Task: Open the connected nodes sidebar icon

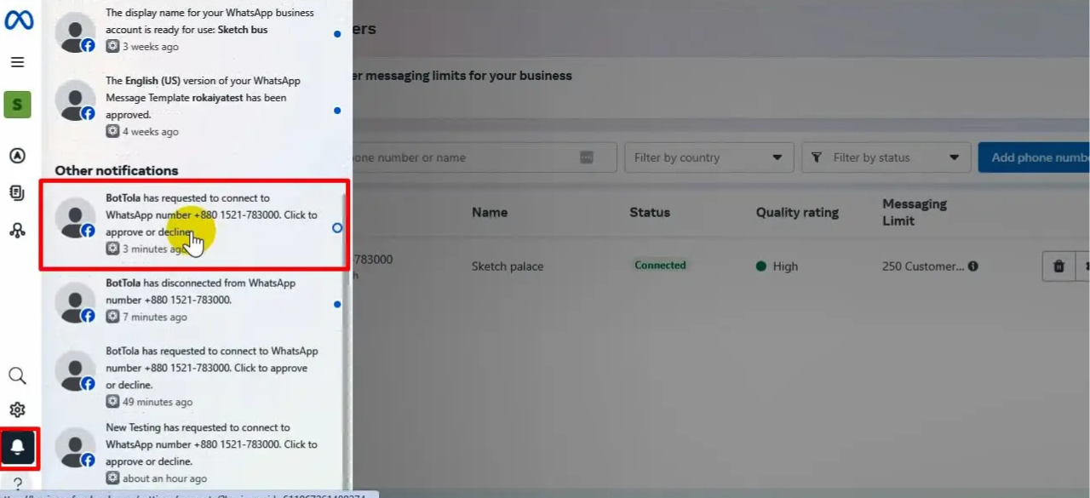Action: pyautogui.click(x=17, y=230)
